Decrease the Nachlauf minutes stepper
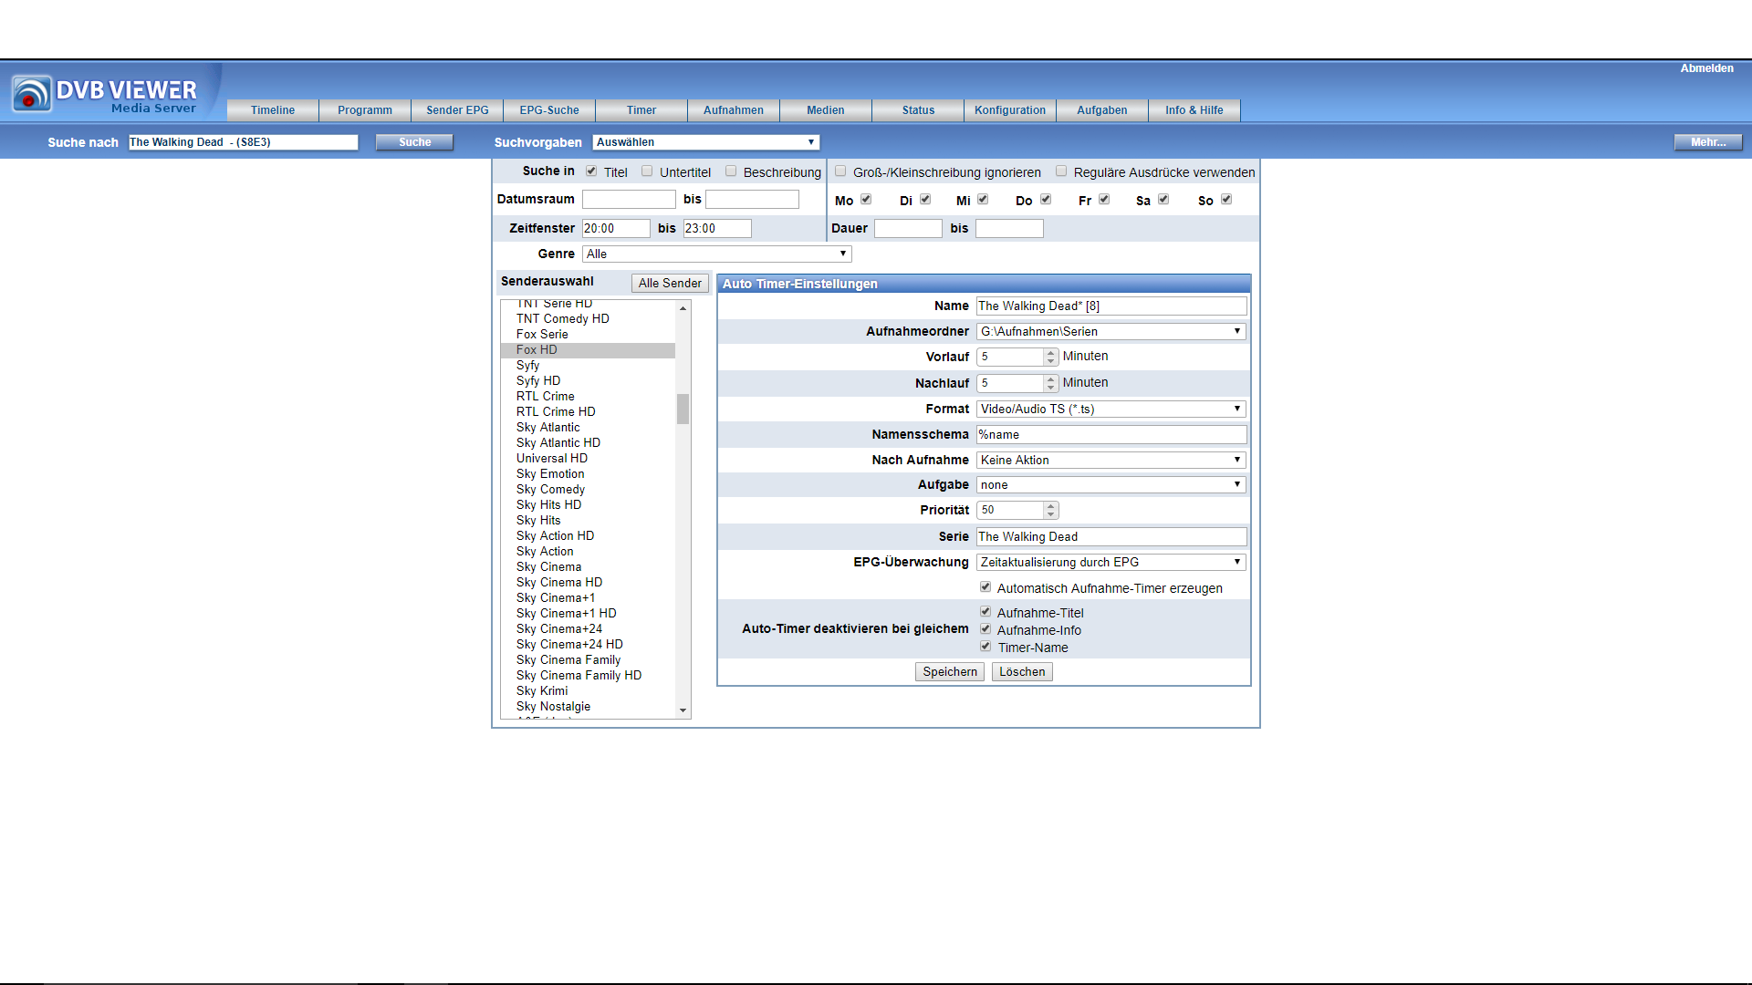Viewport: 1752px width, 985px height. [x=1051, y=388]
